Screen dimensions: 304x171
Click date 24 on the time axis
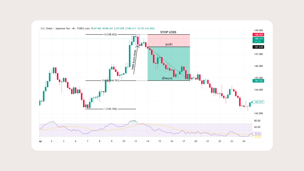(x=244, y=141)
